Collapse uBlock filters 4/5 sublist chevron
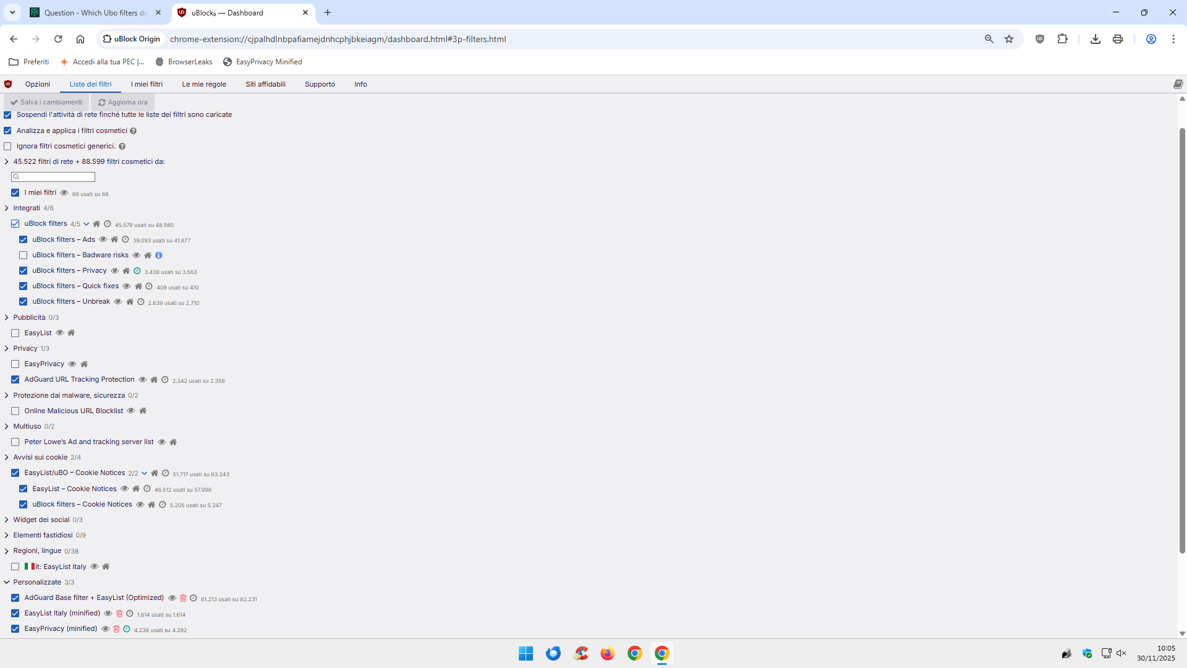Viewport: 1187px width, 668px height. tap(86, 224)
